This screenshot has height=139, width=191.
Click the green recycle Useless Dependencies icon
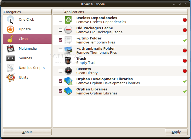point(68,20)
